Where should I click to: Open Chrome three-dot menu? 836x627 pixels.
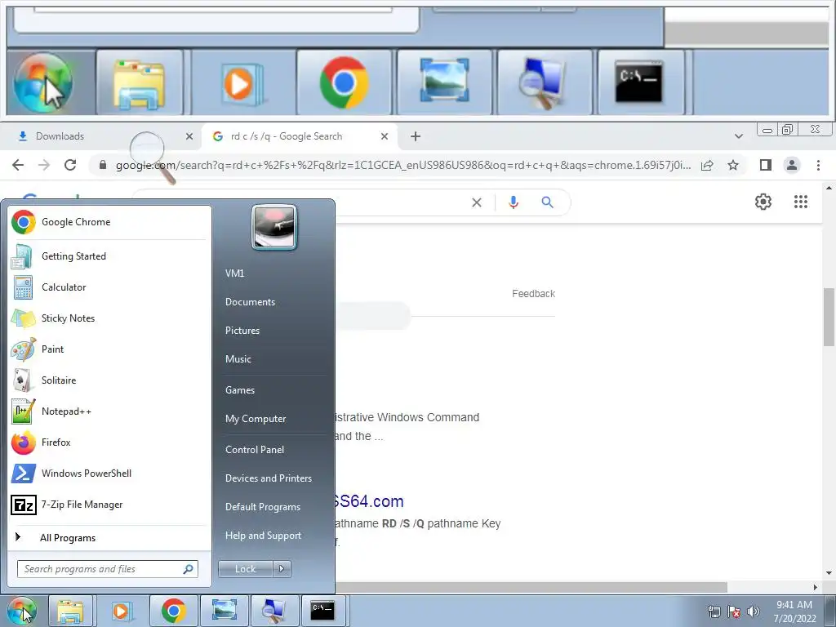pos(818,165)
